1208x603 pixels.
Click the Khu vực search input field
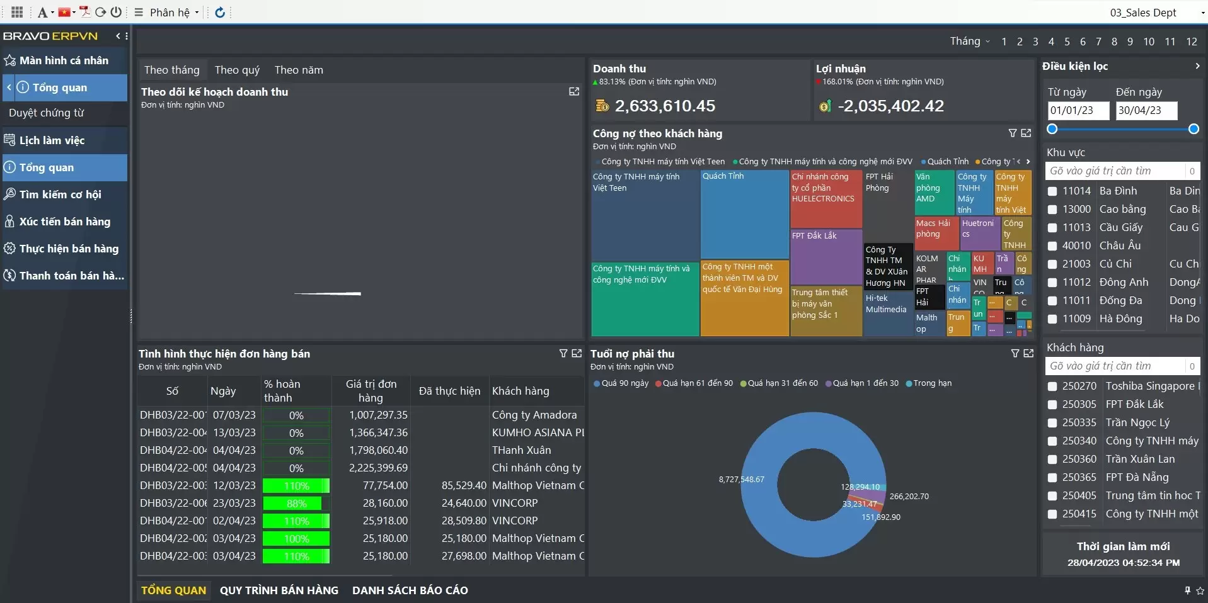(1114, 171)
